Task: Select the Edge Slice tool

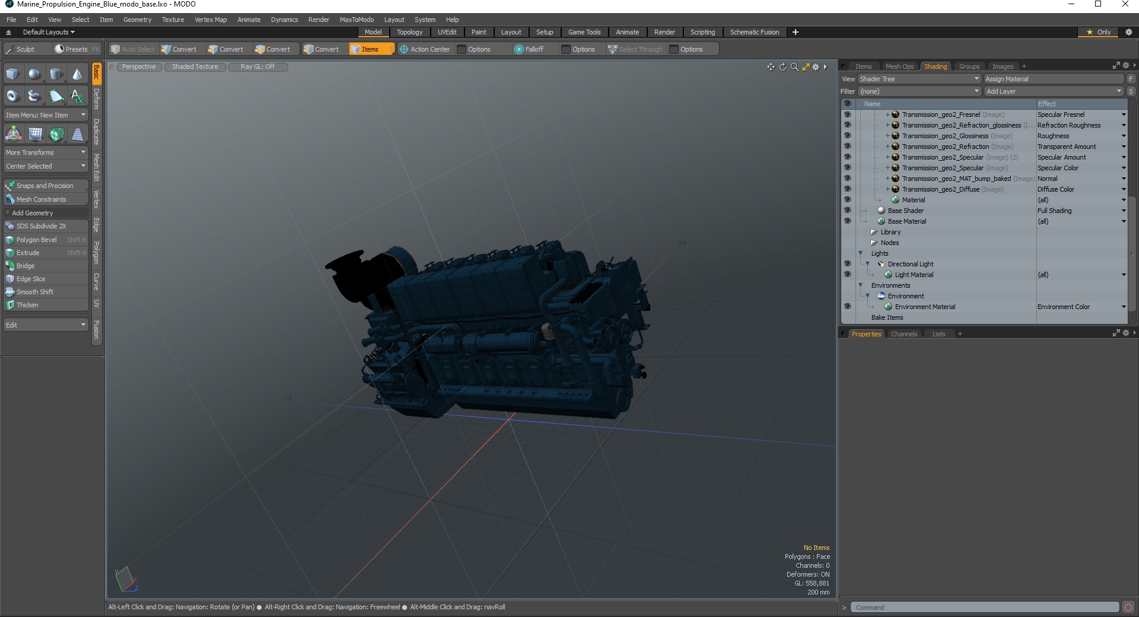Action: pyautogui.click(x=46, y=279)
